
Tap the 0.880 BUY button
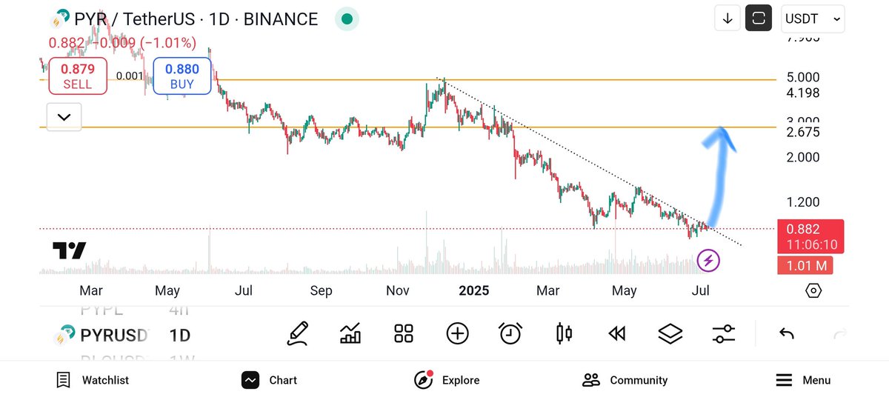(x=182, y=76)
